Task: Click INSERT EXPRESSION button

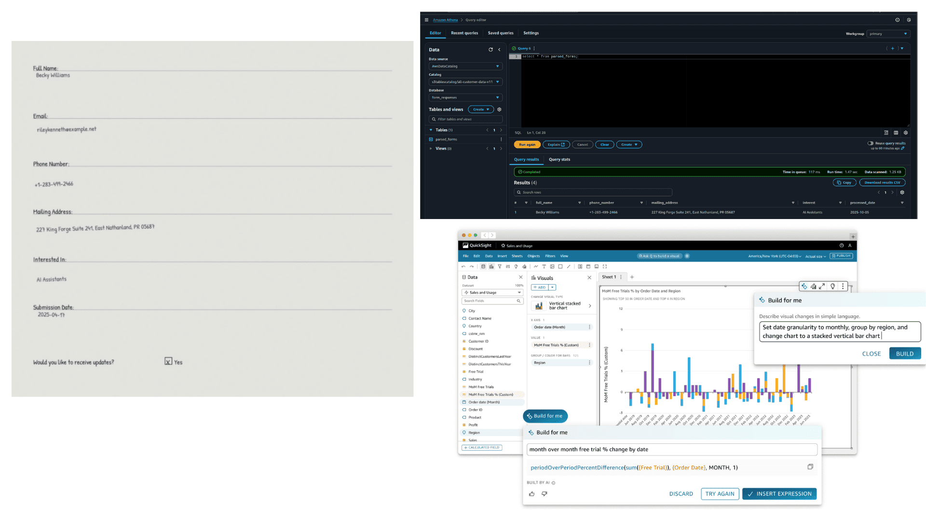Action: tap(779, 494)
